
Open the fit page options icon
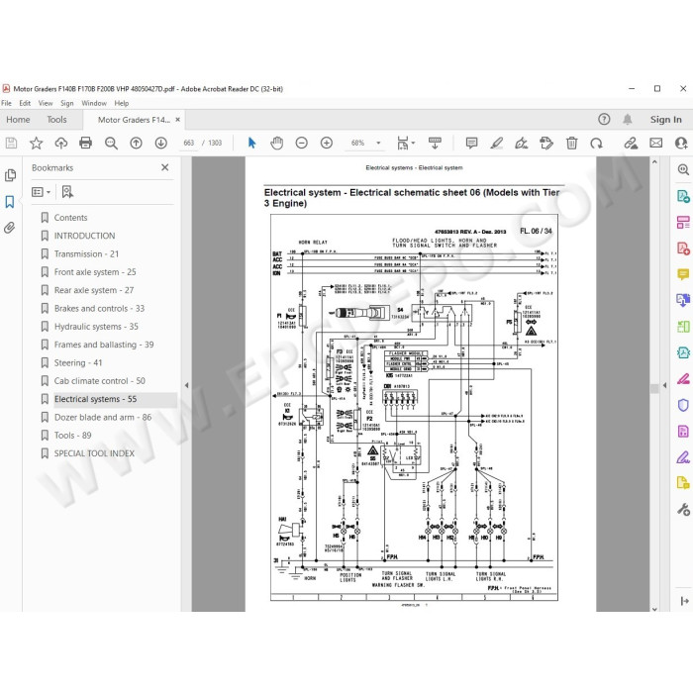tap(405, 143)
